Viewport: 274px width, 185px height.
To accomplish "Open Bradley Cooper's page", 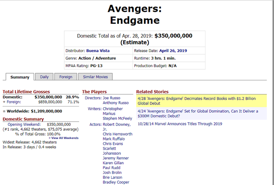I will pos(116,182).
